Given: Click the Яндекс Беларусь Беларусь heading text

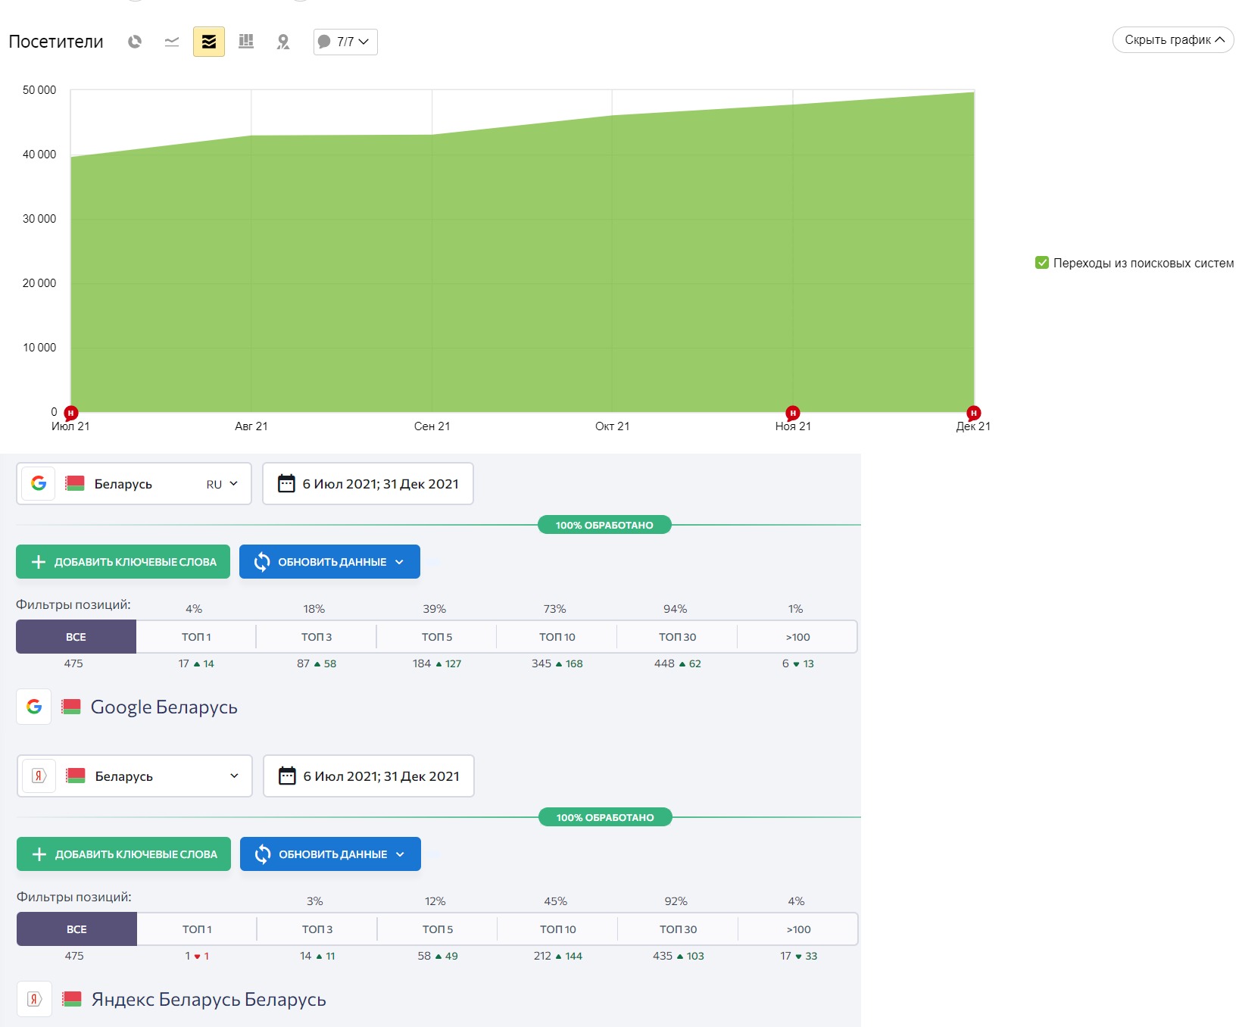Looking at the screenshot, I should coord(209,999).
